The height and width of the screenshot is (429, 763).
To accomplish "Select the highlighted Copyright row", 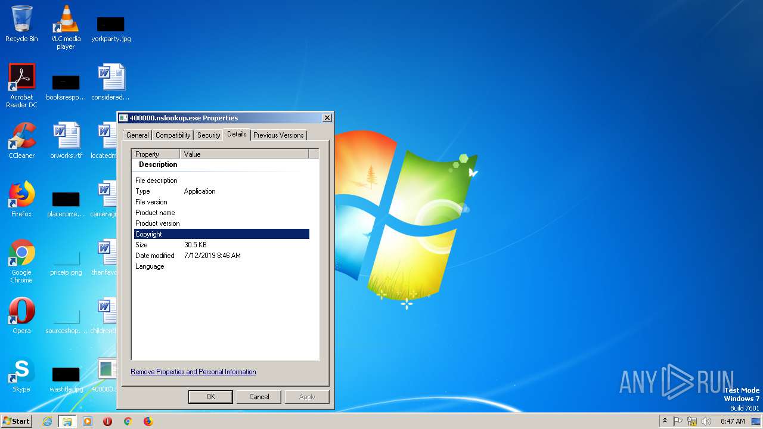I will point(222,234).
